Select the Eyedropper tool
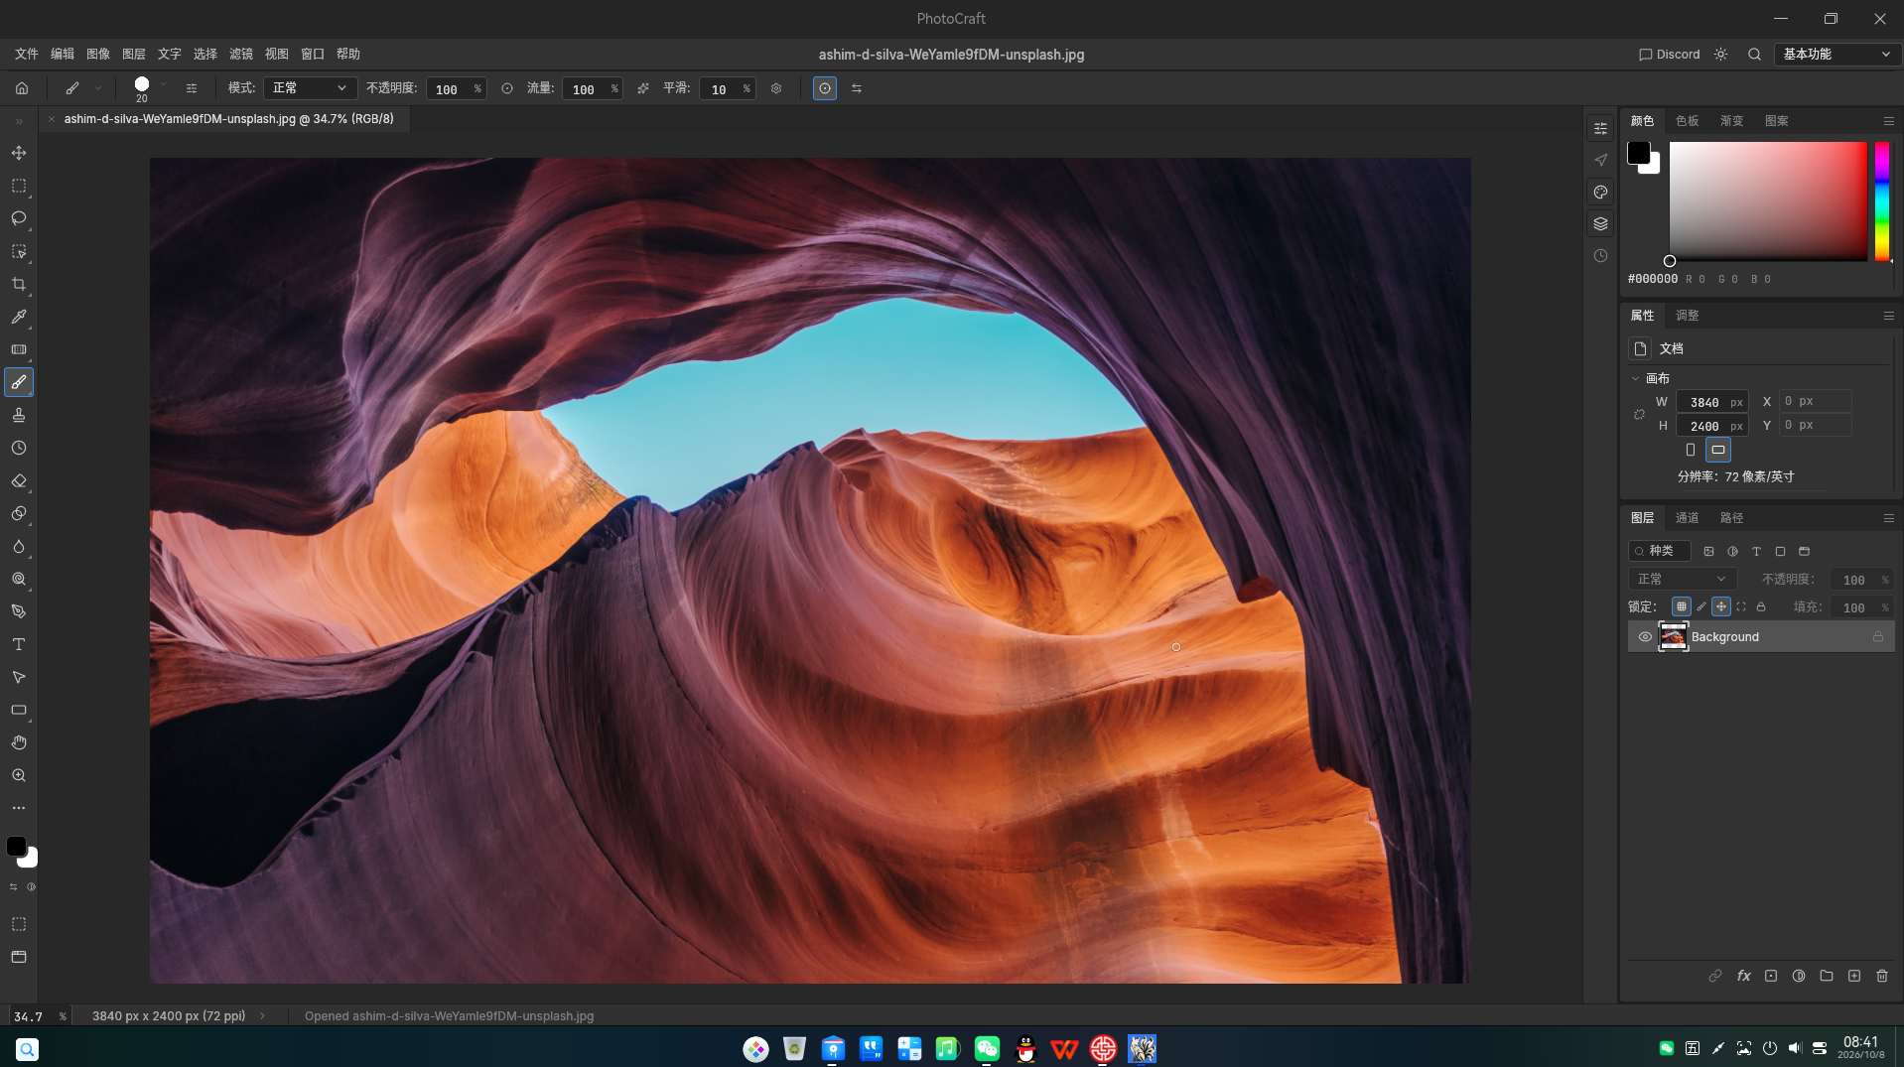The image size is (1904, 1067). [19, 317]
